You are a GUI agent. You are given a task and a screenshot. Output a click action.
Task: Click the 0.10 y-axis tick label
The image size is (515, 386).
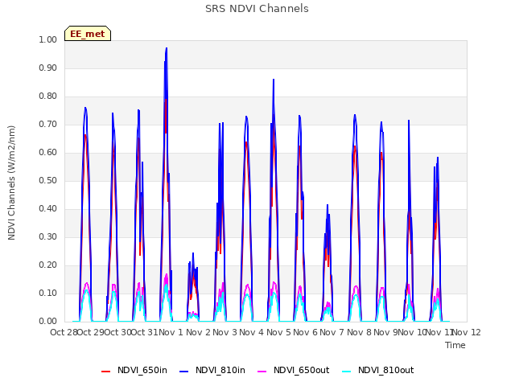(x=48, y=293)
